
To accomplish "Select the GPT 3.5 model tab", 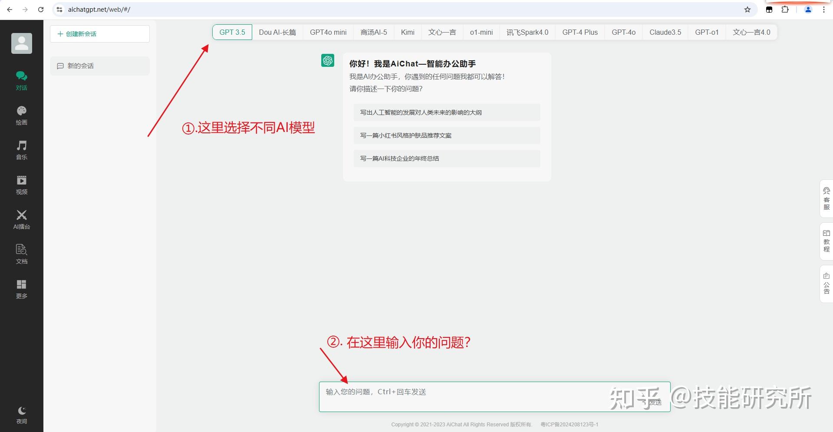I will click(232, 32).
